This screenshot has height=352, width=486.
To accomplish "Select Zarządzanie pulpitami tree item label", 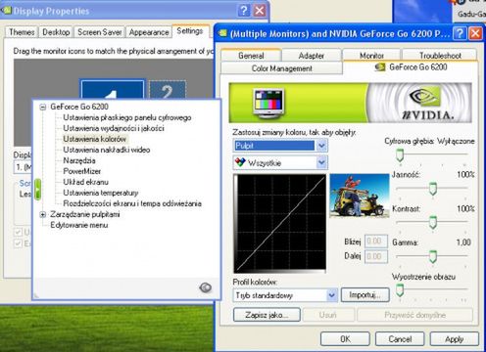I will (x=85, y=214).
